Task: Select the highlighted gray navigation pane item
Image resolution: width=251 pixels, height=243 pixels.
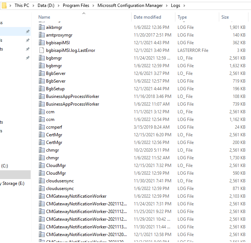Action: (15, 175)
